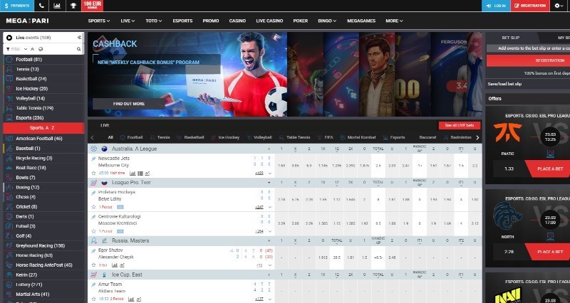Click ice hockey icon beside League Pro. Tver

94,183
